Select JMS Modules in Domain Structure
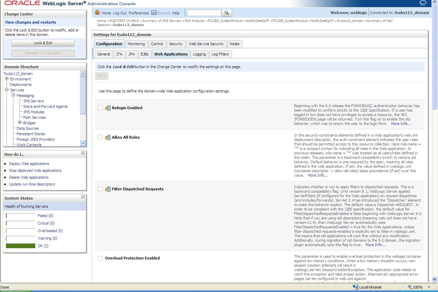Viewport: 438px width, 292px height. pos(34,112)
